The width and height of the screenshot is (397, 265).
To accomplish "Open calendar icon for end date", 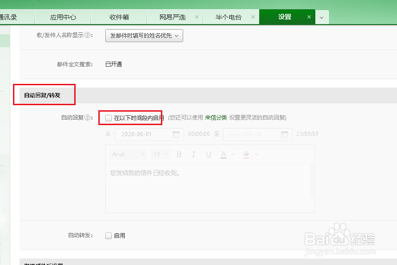I will point(284,134).
